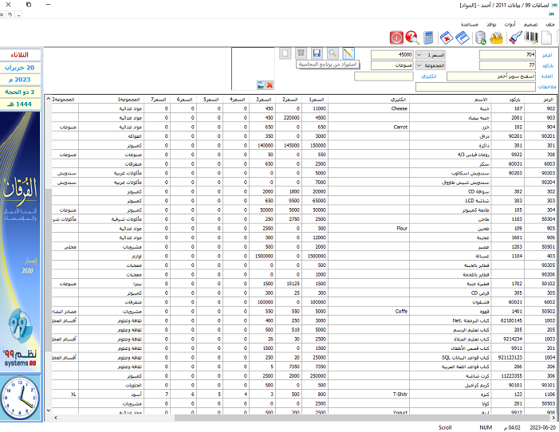Open the calculator from the toolbar
The width and height of the screenshot is (559, 432).
pos(429,37)
